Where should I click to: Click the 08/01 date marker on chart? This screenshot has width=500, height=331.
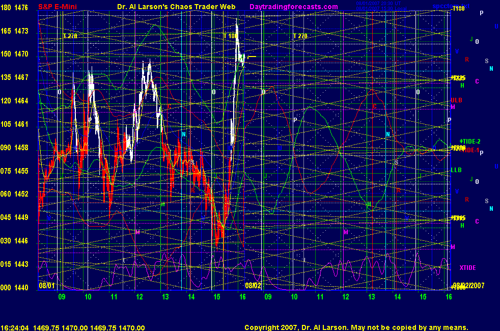46,285
